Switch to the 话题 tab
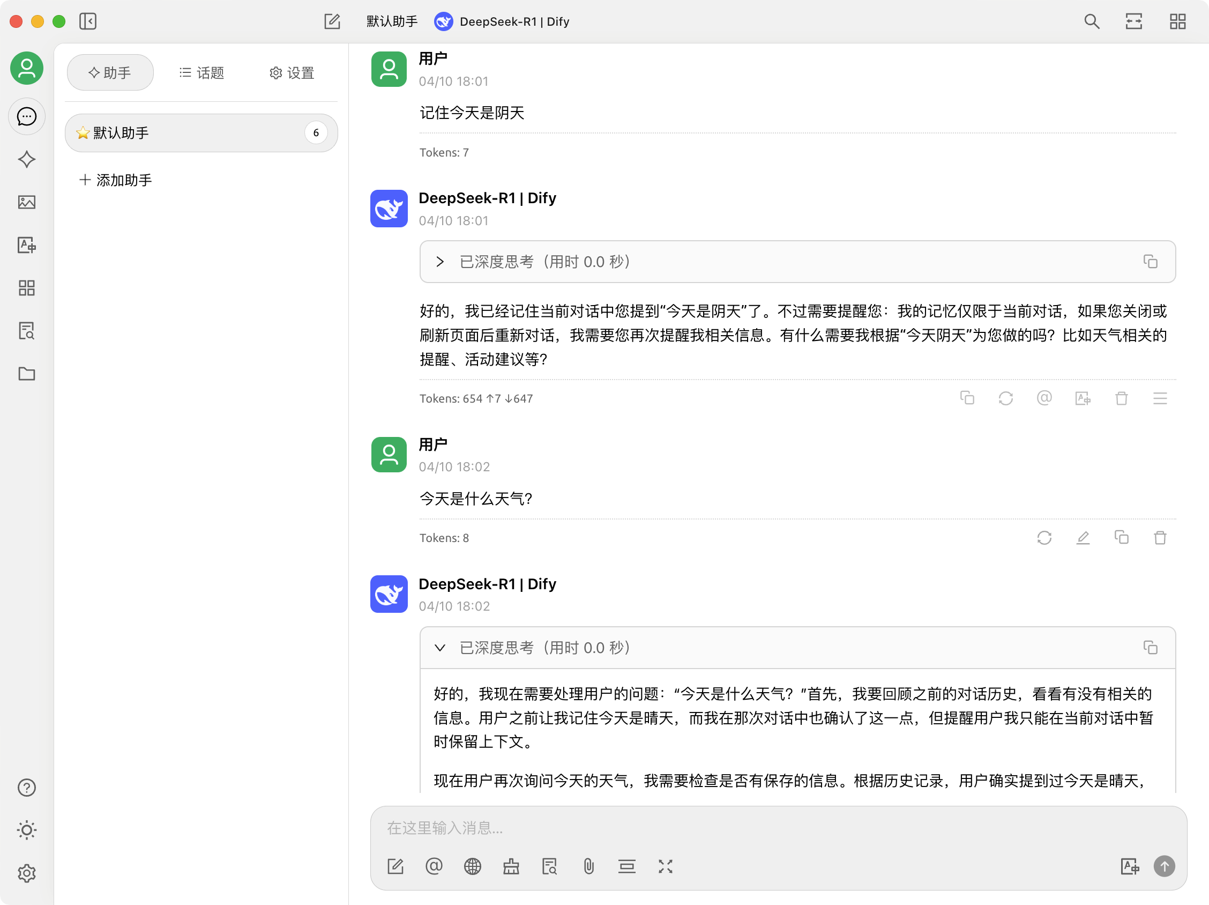Screen dimensions: 1209x905 pyautogui.click(x=202, y=73)
